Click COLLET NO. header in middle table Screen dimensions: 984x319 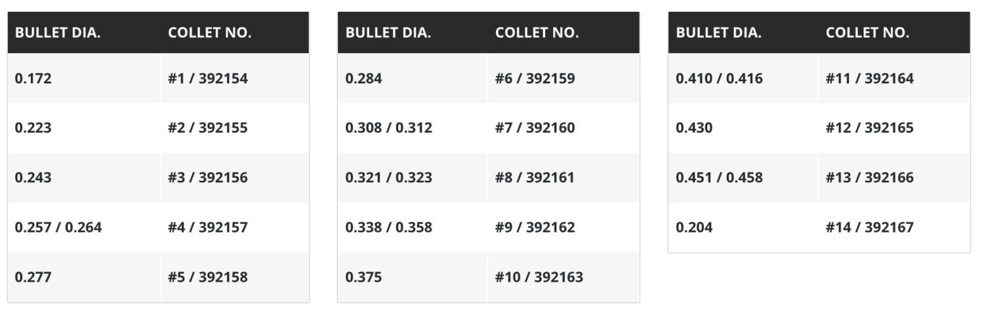[537, 33]
